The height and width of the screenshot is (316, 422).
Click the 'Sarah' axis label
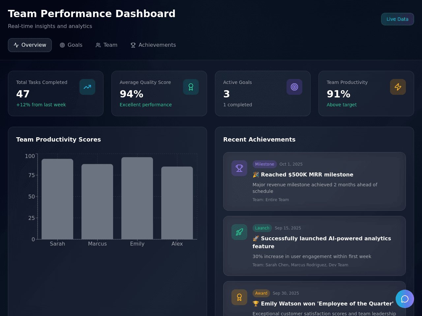pos(57,244)
